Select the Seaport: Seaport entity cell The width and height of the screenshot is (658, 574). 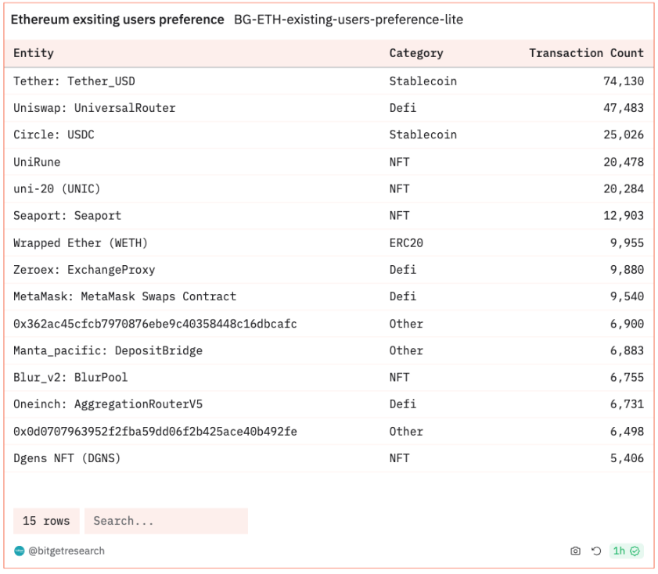pyautogui.click(x=67, y=216)
